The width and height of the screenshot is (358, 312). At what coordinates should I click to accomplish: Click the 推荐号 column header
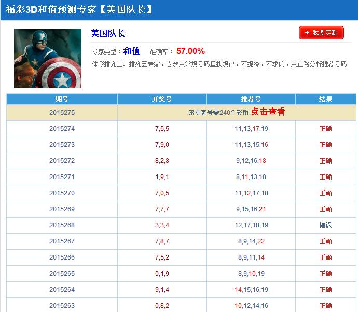[x=251, y=99]
